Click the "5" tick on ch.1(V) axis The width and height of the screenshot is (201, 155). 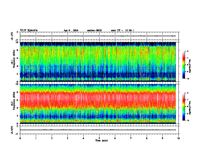coord(18,32)
